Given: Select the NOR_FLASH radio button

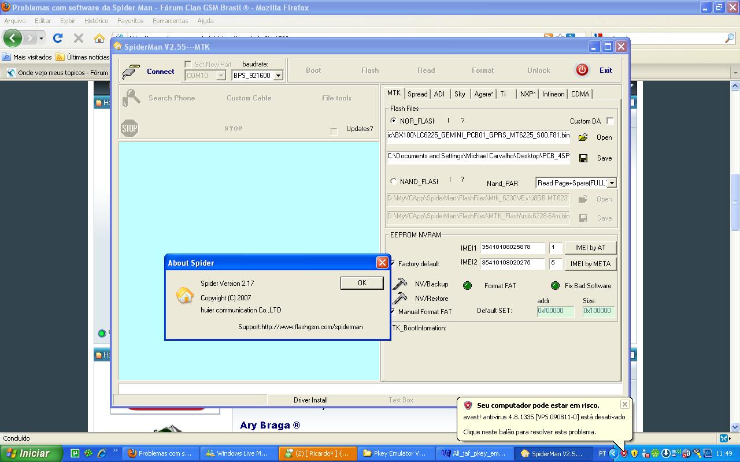Looking at the screenshot, I should tap(394, 121).
